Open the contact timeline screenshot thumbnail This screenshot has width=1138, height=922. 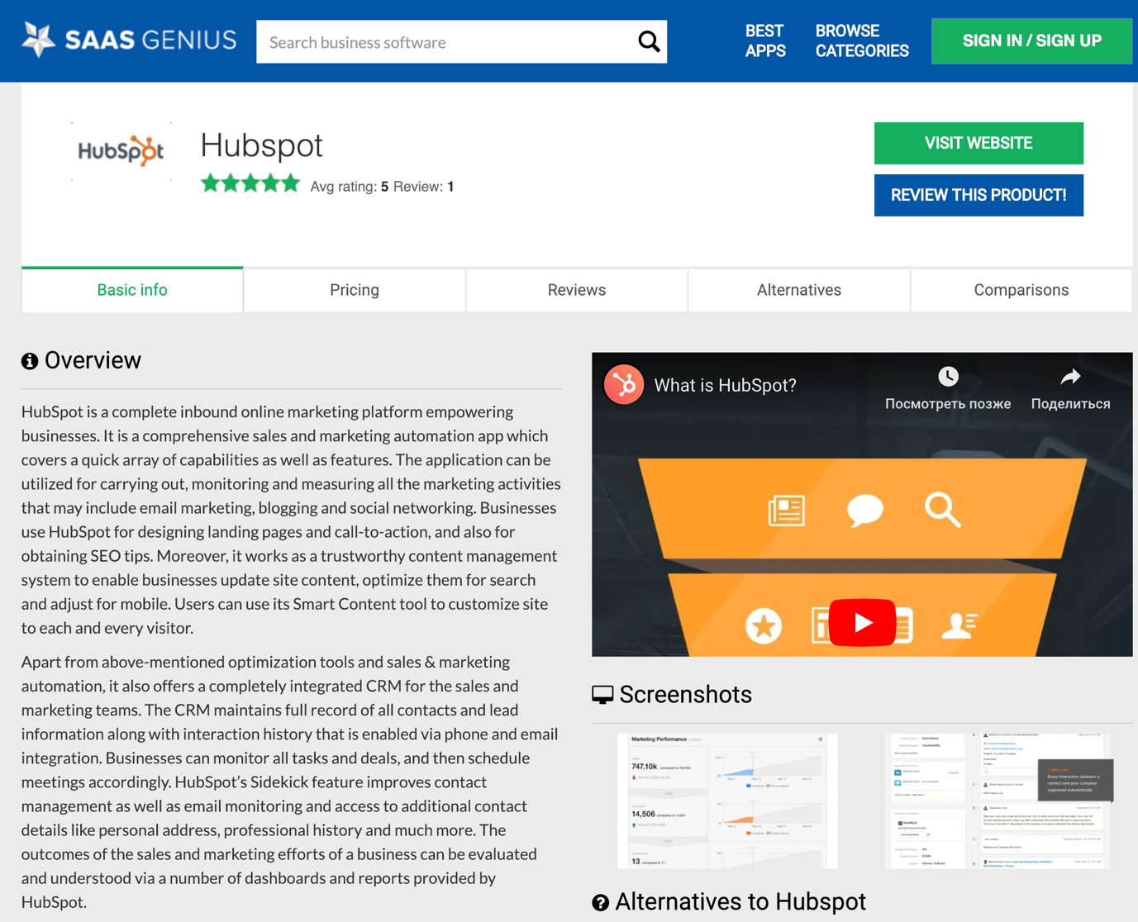coord(998,801)
